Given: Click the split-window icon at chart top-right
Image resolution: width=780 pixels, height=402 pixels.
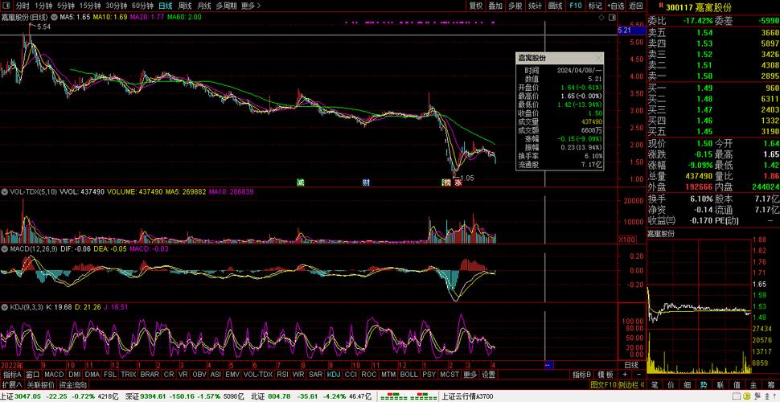Looking at the screenshot, I should pos(611,17).
